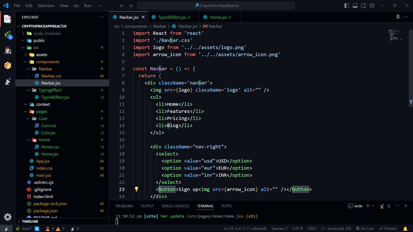The image size is (413, 232).
Task: Click the remote window indicator in status bar
Action: point(7,229)
